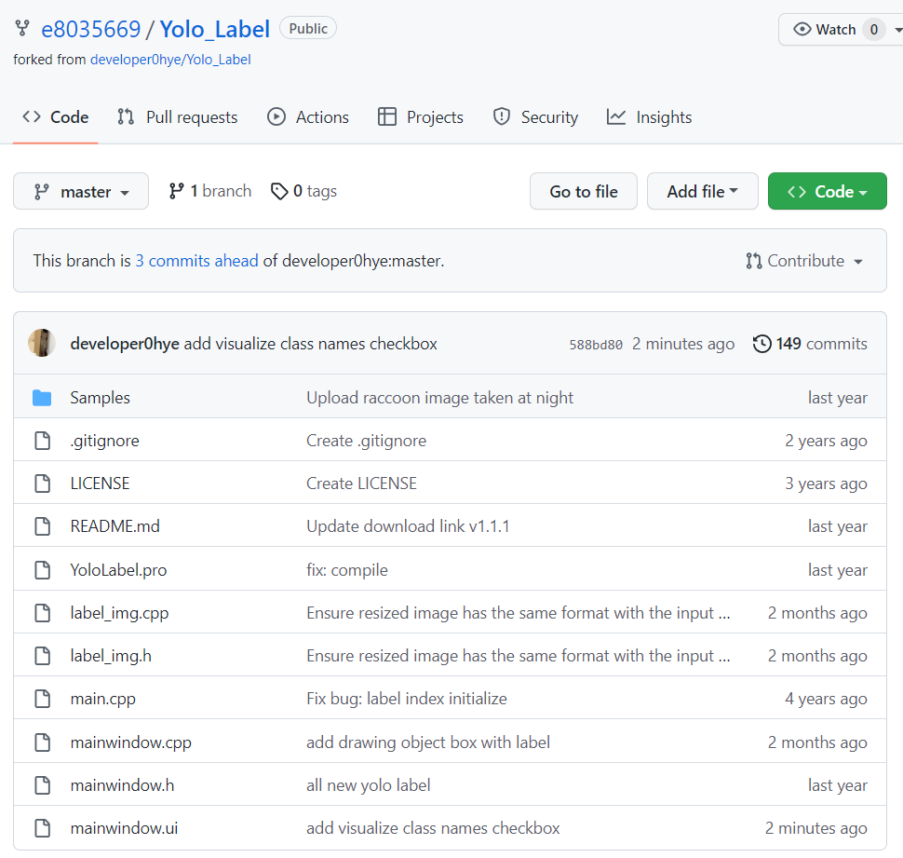View the Insights tab
Image resolution: width=903 pixels, height=858 pixels.
[649, 117]
